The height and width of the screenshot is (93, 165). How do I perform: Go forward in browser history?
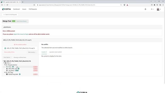(5, 5)
